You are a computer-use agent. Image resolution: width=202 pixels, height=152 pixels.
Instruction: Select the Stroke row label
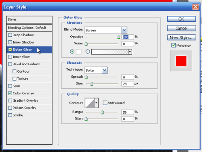tap(18, 115)
